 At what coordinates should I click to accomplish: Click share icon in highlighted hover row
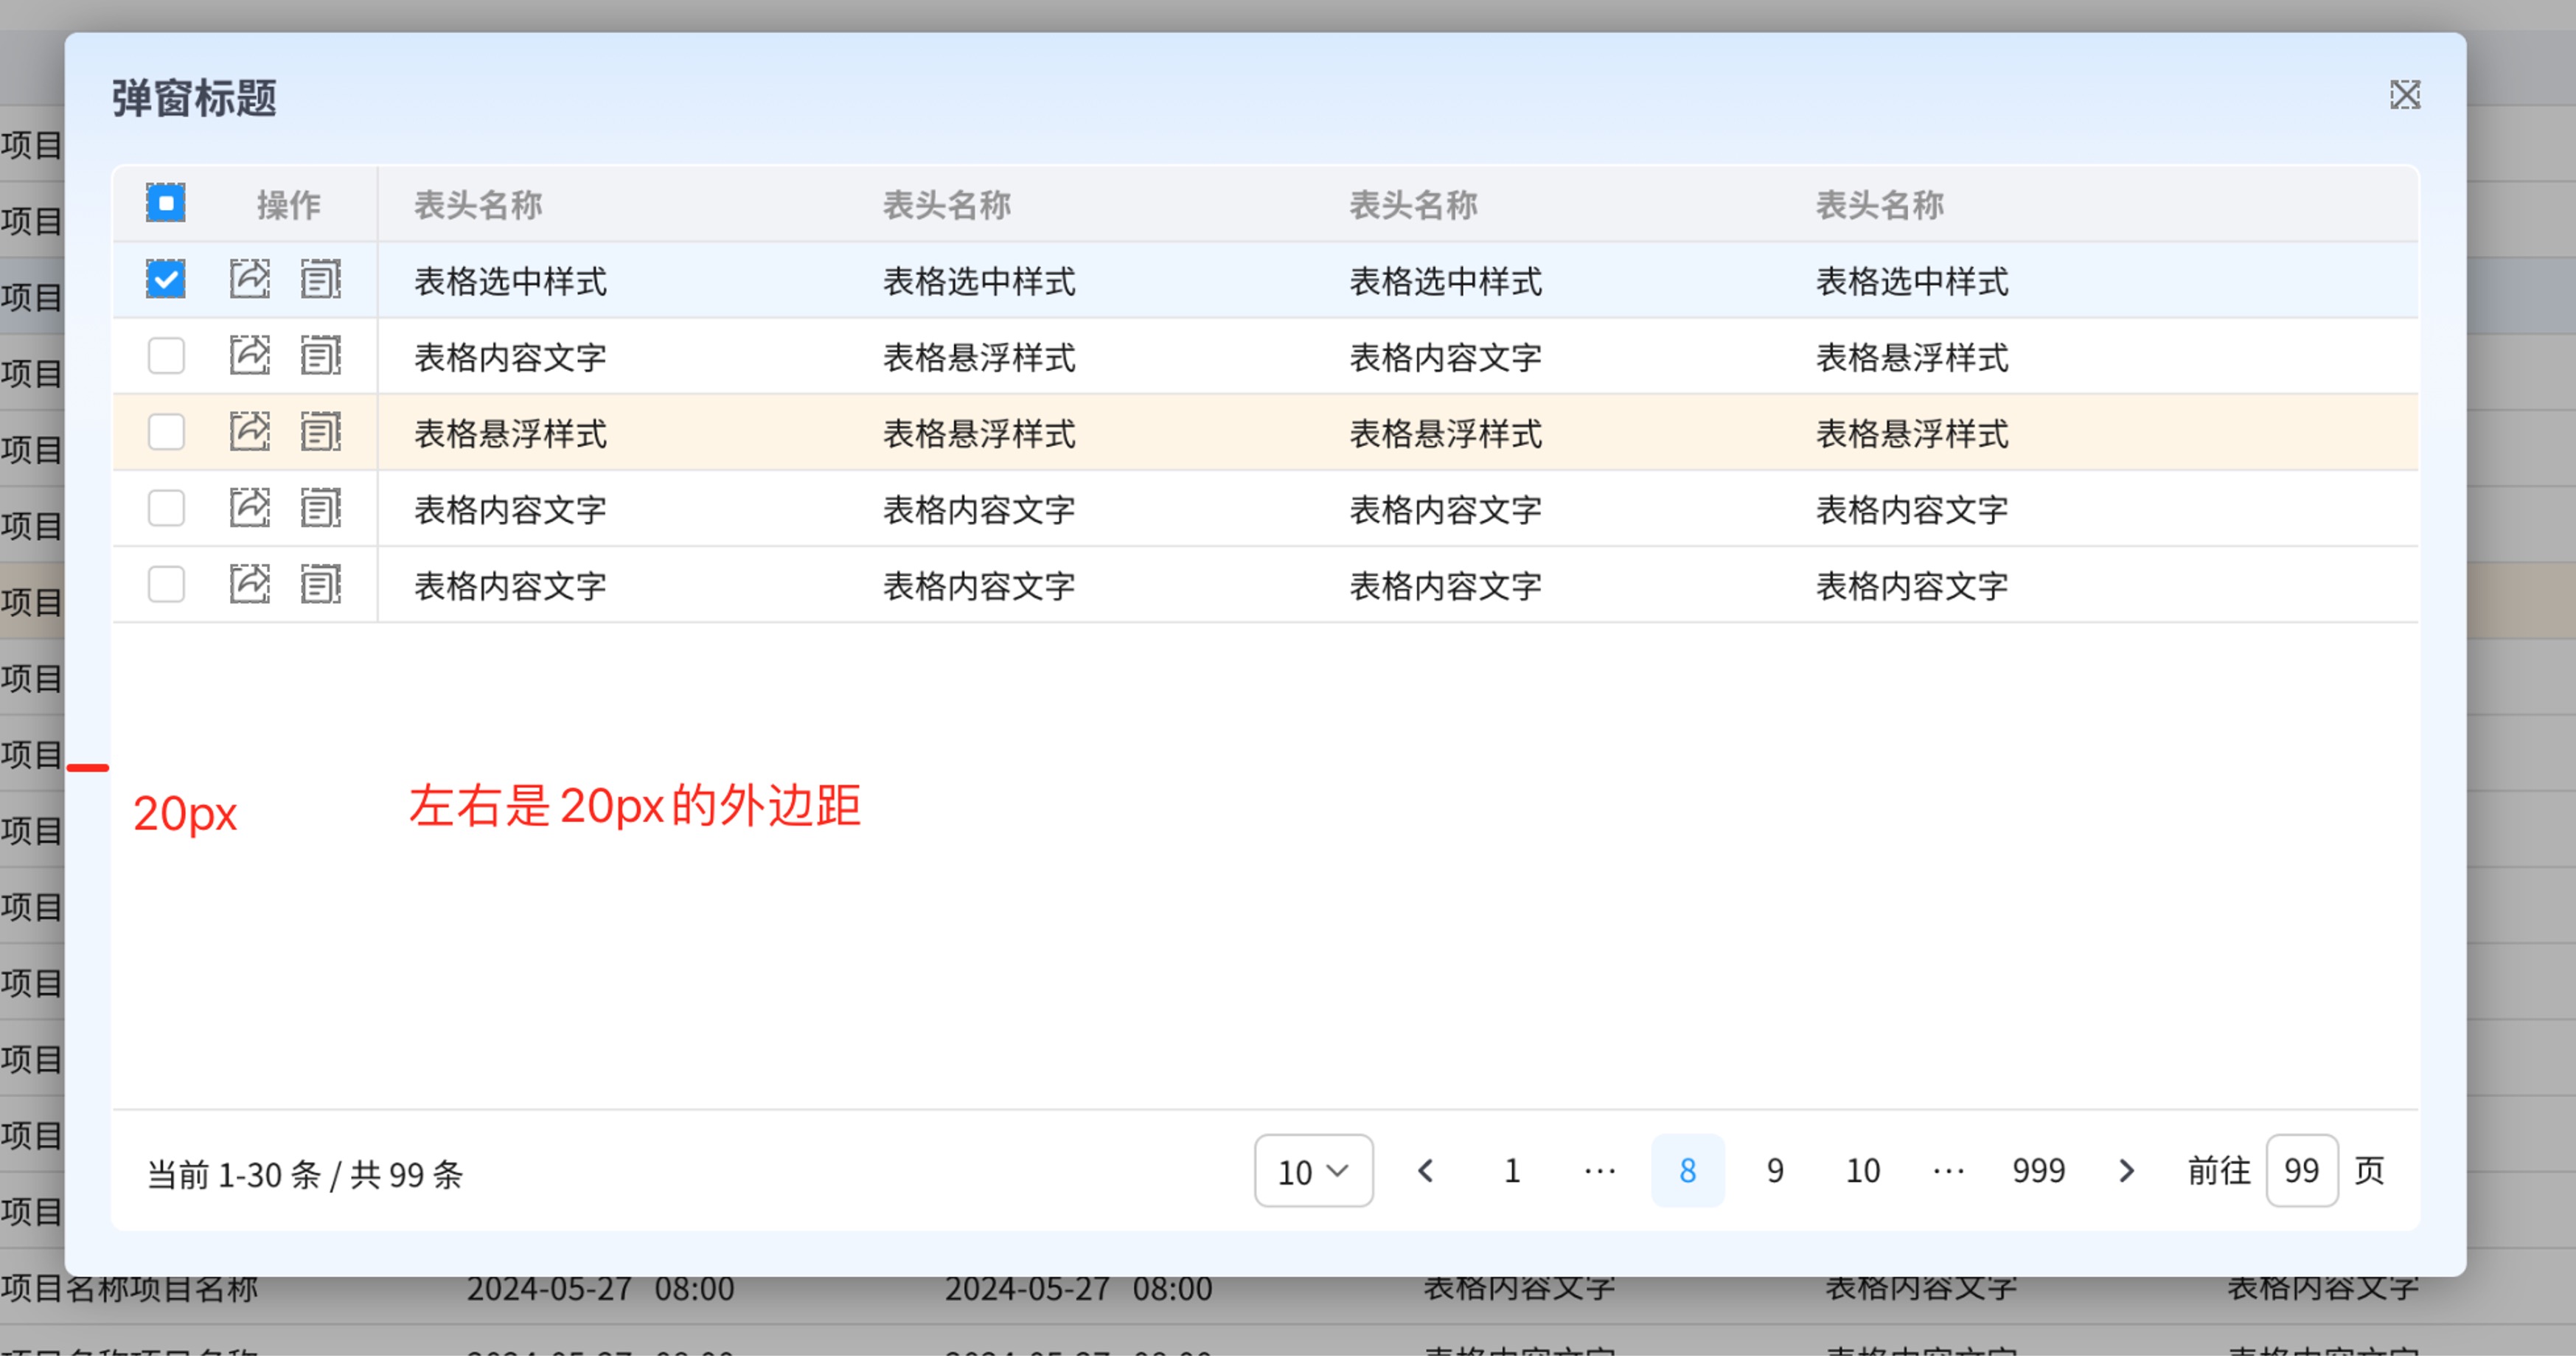pos(249,432)
